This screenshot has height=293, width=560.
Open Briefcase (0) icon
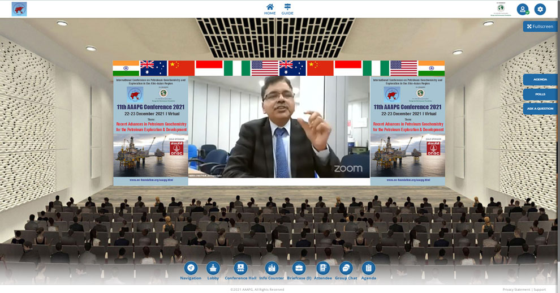tap(299, 271)
